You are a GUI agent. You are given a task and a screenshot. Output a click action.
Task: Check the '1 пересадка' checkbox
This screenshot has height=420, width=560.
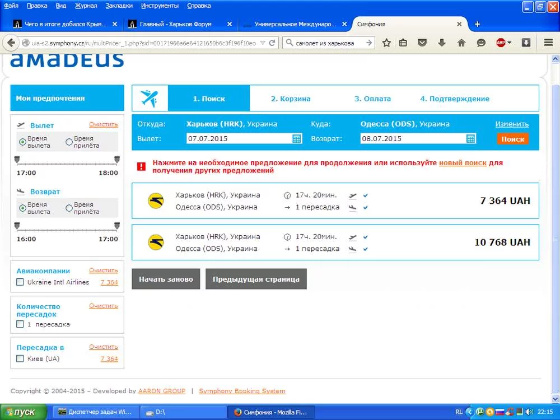click(x=20, y=324)
